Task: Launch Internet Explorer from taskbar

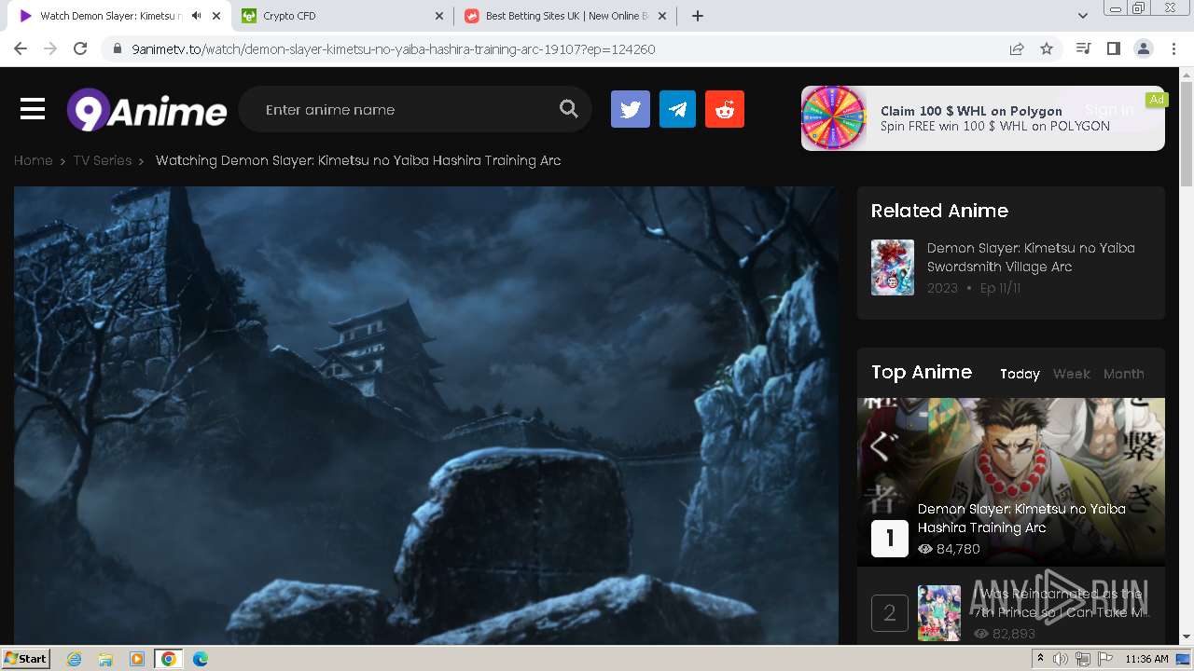Action: click(75, 659)
